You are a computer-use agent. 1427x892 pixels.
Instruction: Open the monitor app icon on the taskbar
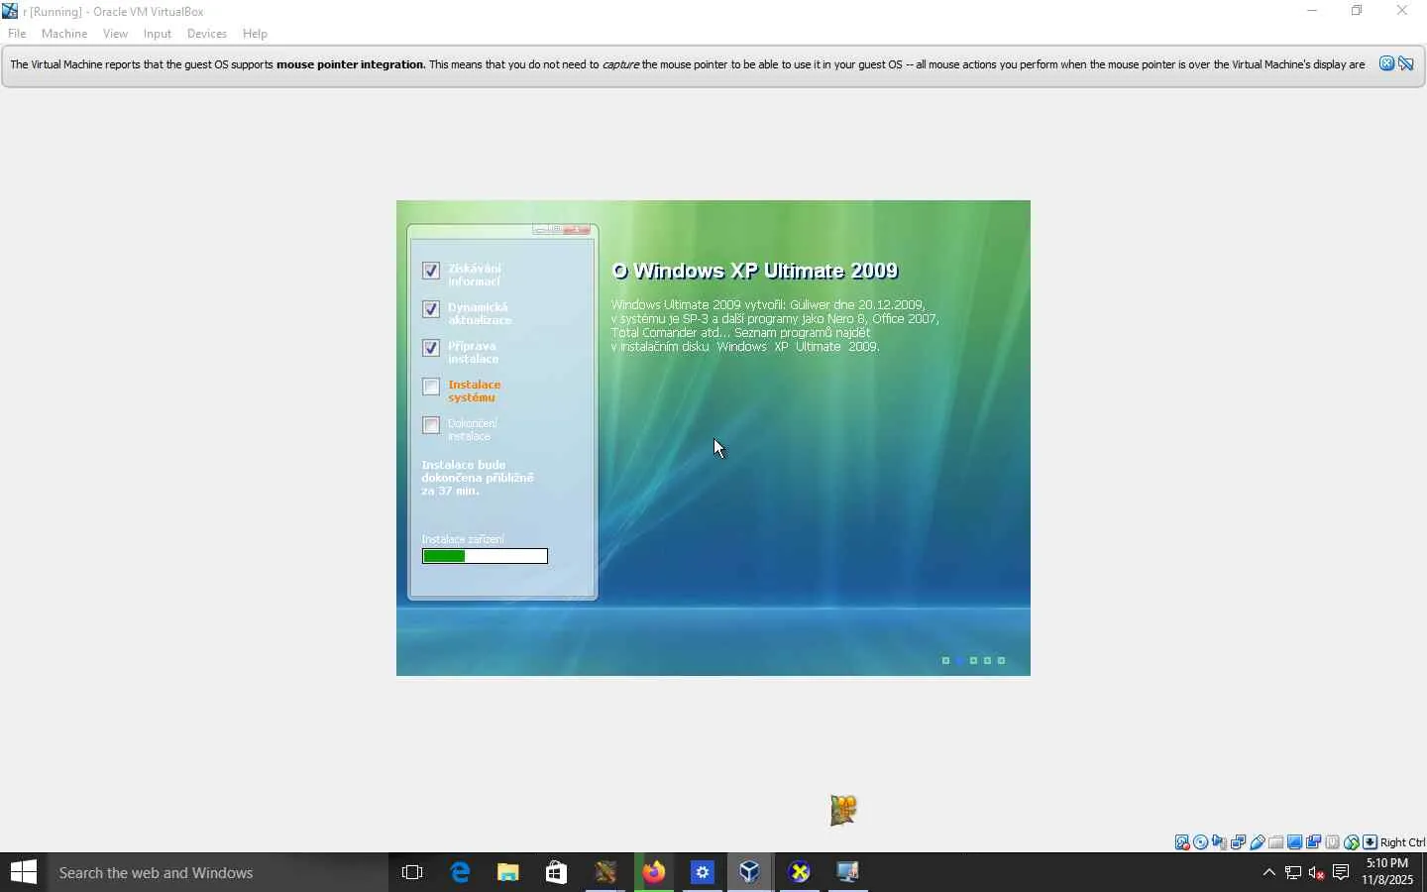pos(848,872)
